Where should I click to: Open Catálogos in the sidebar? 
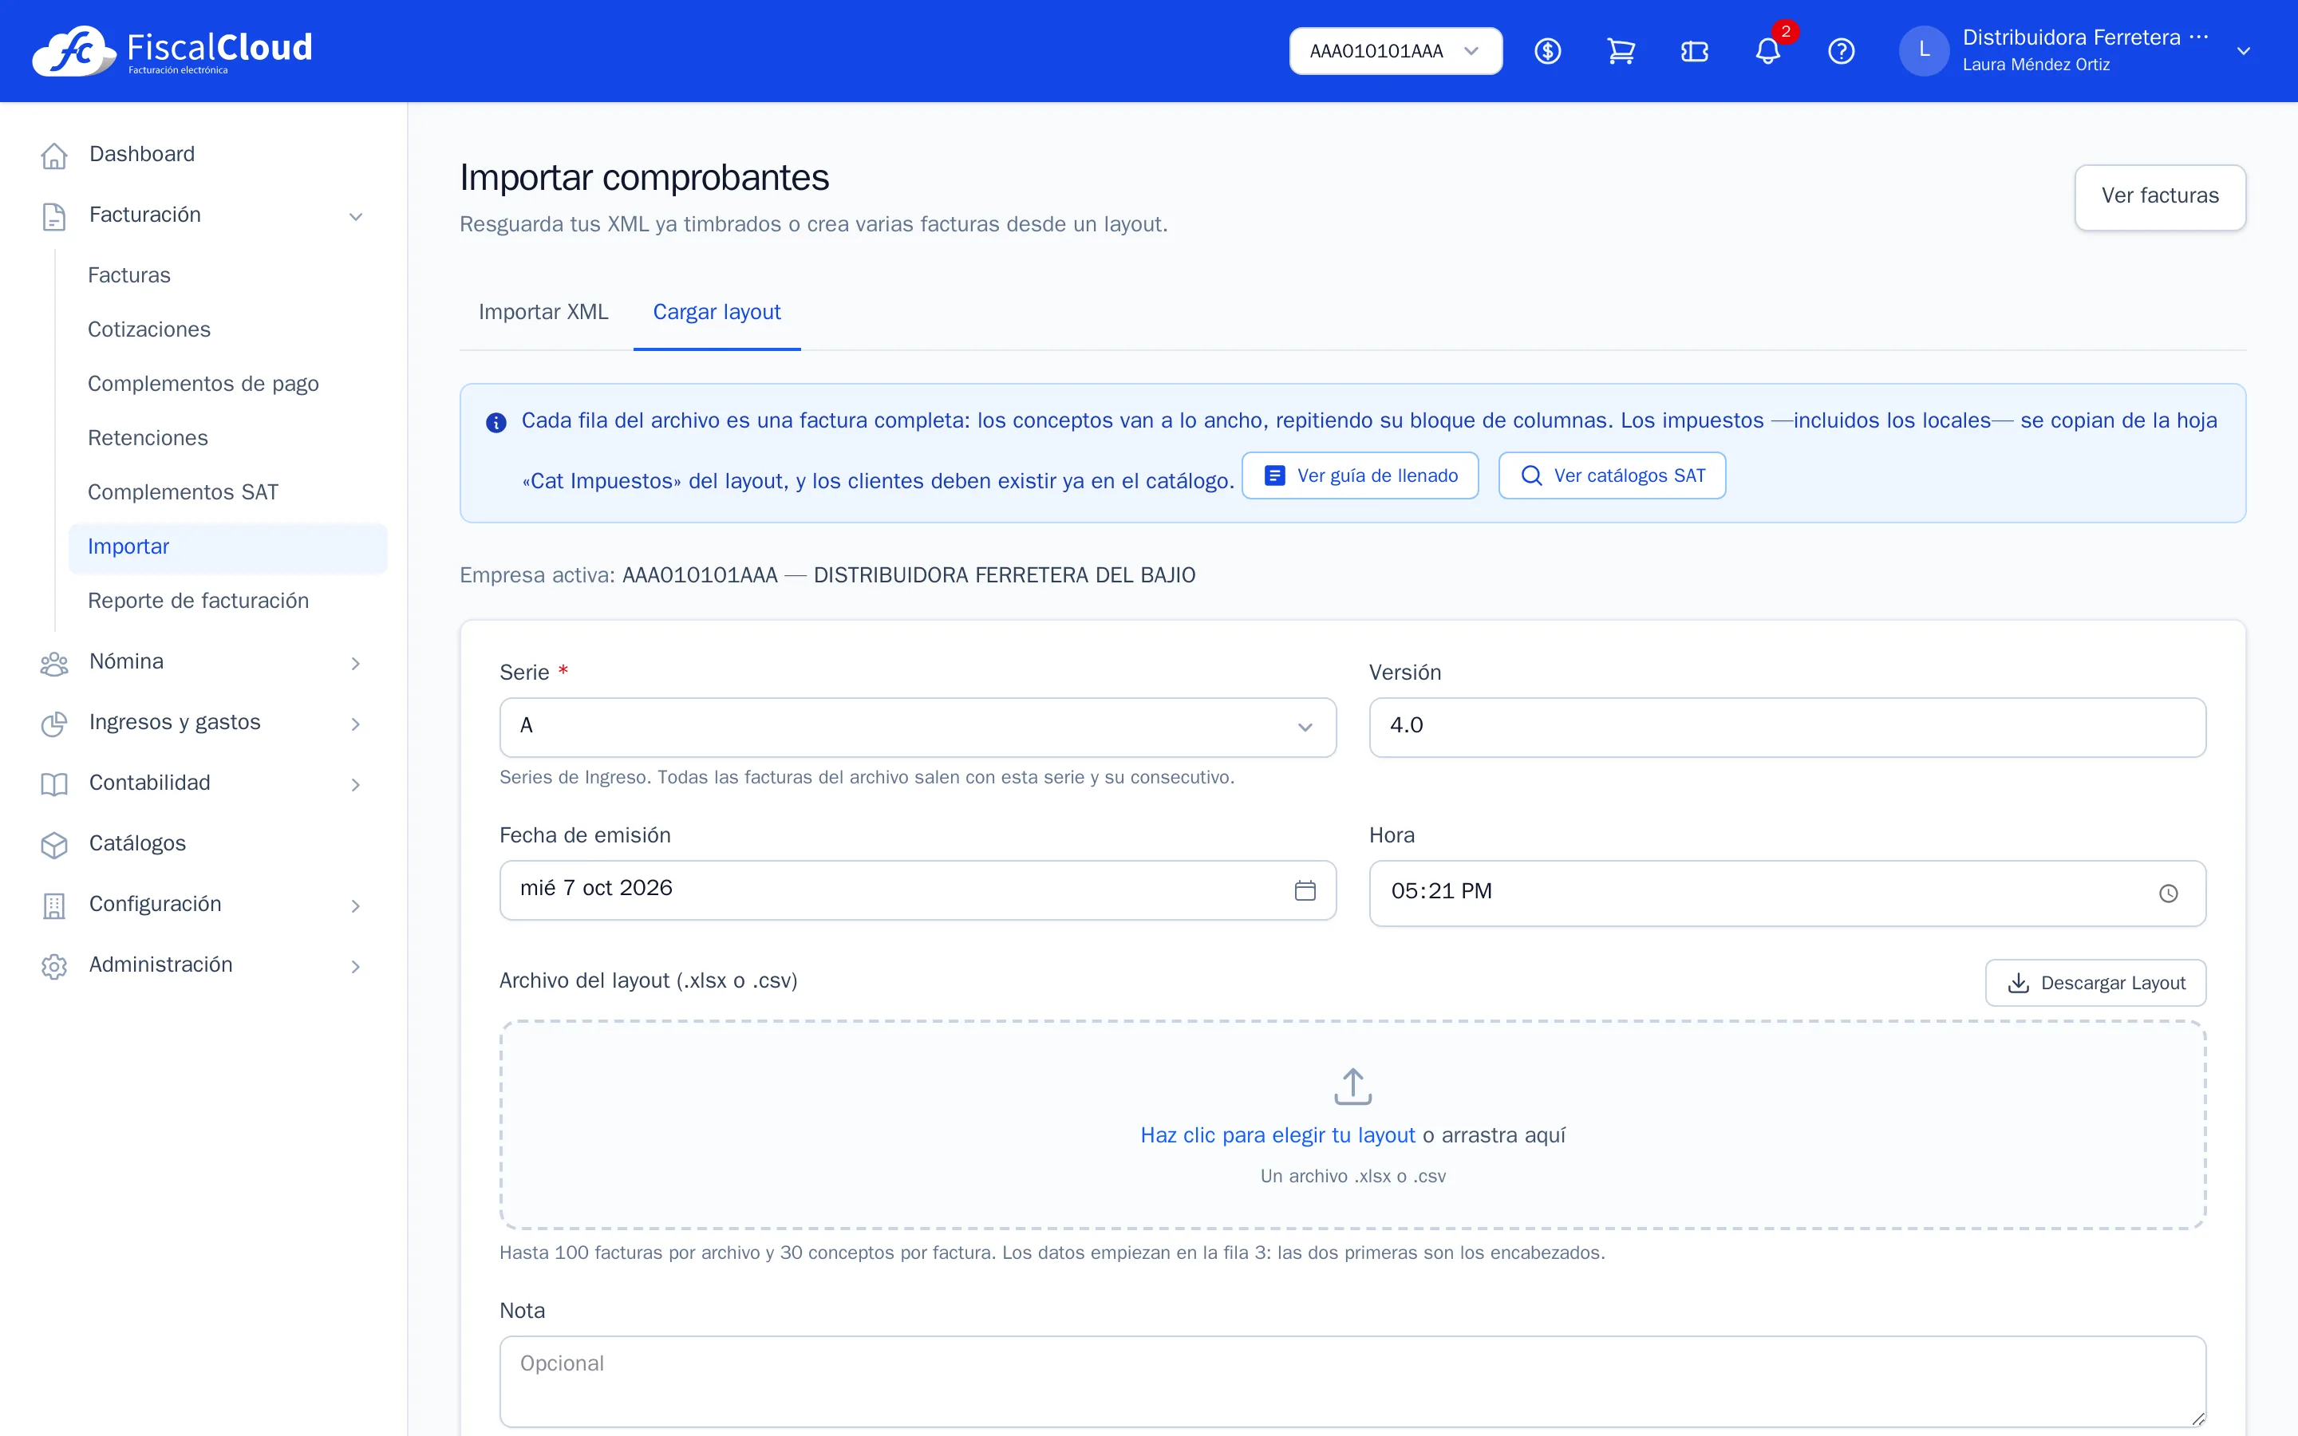(x=204, y=844)
